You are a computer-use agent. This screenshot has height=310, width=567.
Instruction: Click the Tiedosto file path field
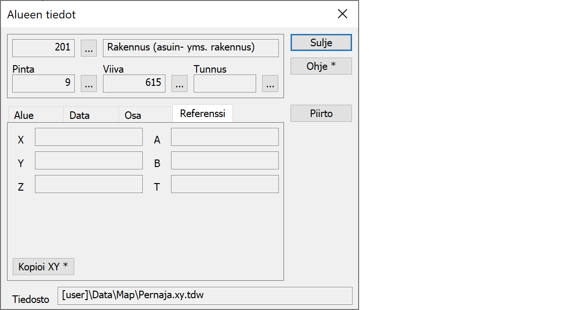point(205,296)
